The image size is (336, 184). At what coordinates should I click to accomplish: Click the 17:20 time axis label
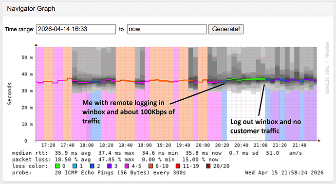(x=48, y=145)
